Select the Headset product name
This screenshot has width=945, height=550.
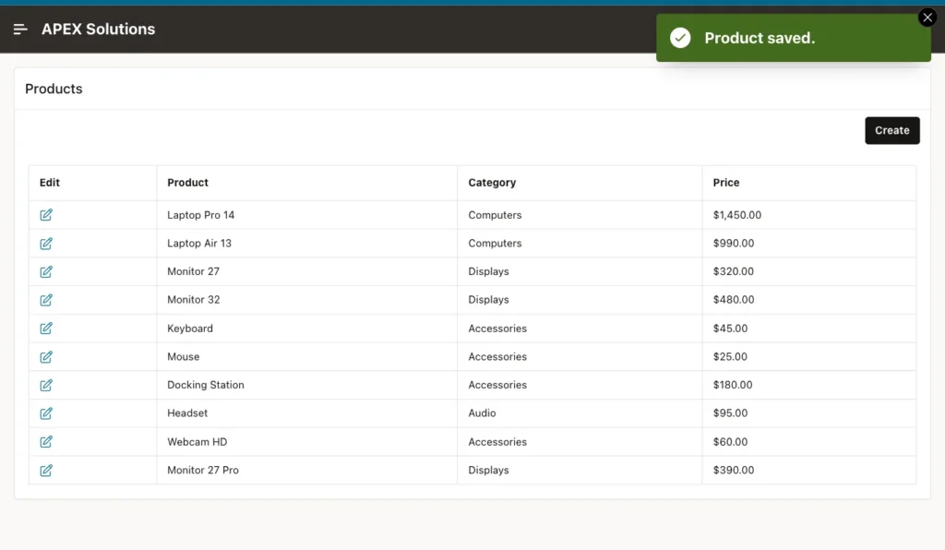pos(187,413)
